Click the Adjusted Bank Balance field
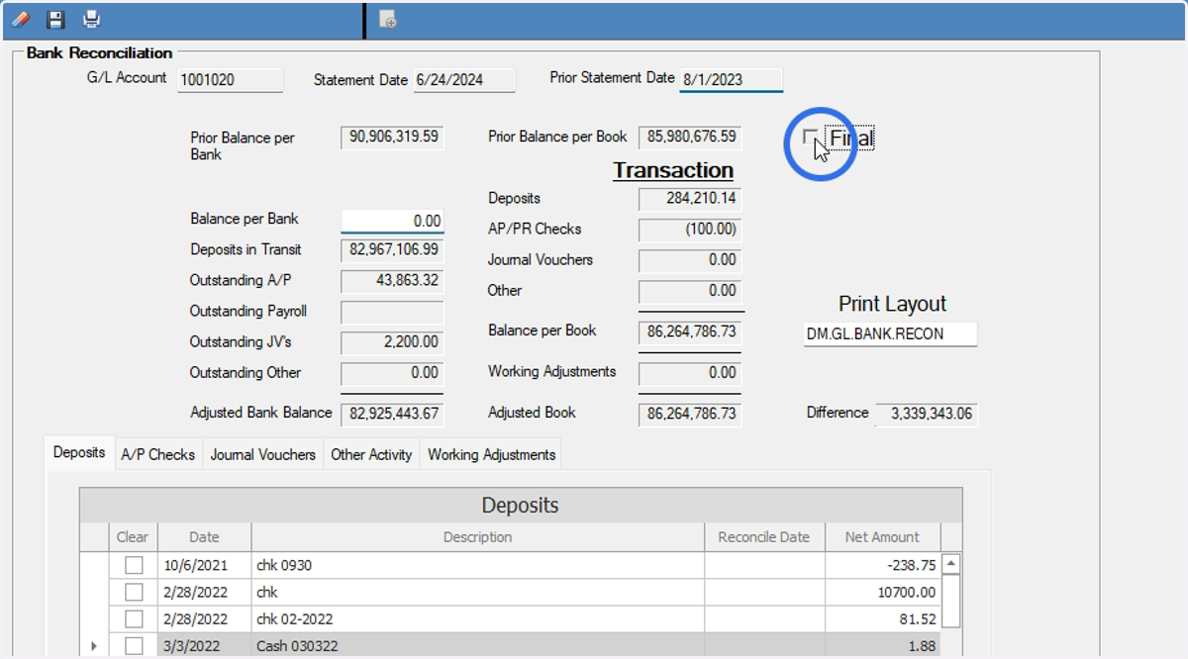The height and width of the screenshot is (659, 1188). click(x=392, y=414)
